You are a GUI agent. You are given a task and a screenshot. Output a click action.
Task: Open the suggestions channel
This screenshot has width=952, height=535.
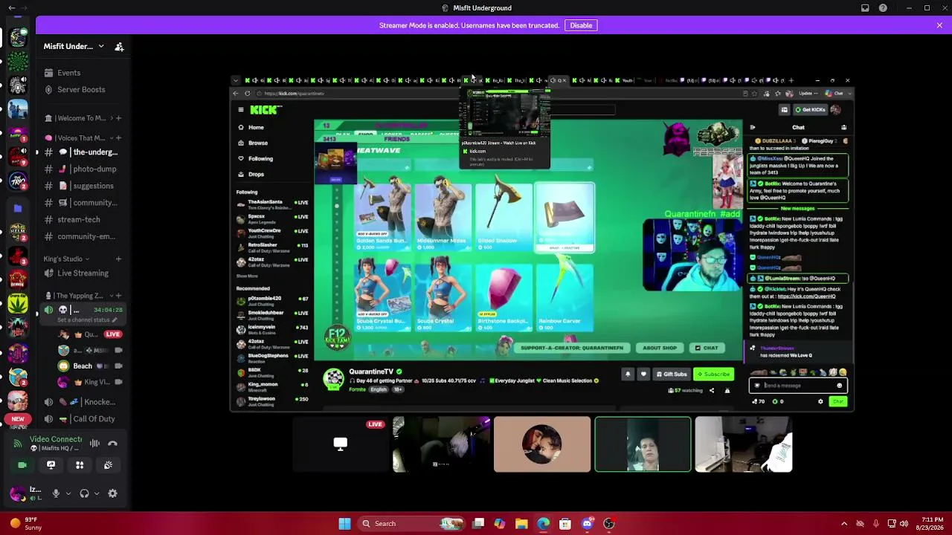click(84, 186)
